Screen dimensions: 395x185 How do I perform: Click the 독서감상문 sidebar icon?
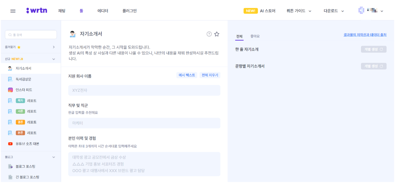[x=10, y=79]
